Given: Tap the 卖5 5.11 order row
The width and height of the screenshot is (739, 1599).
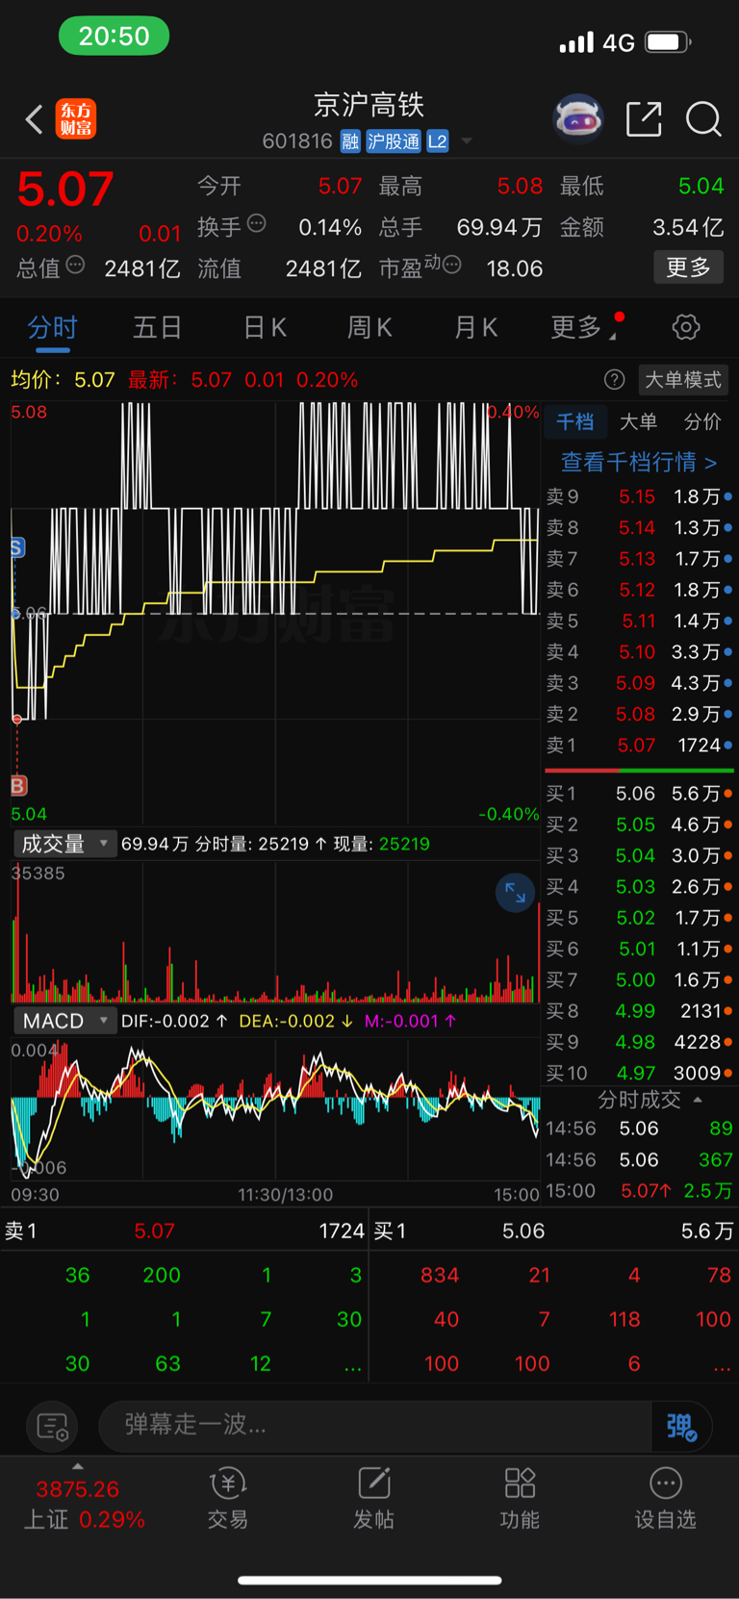Looking at the screenshot, I should (x=639, y=621).
